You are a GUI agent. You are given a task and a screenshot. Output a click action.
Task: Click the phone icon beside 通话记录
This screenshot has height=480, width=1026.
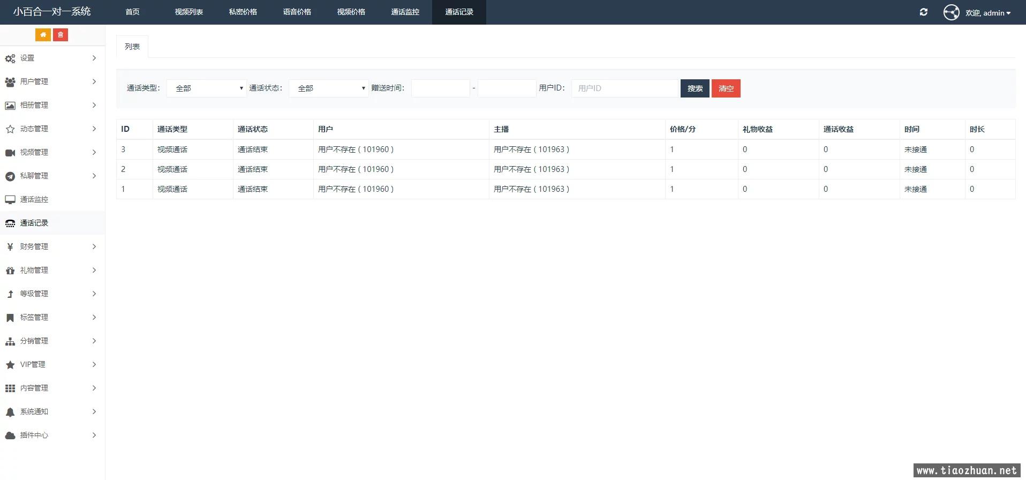[10, 223]
